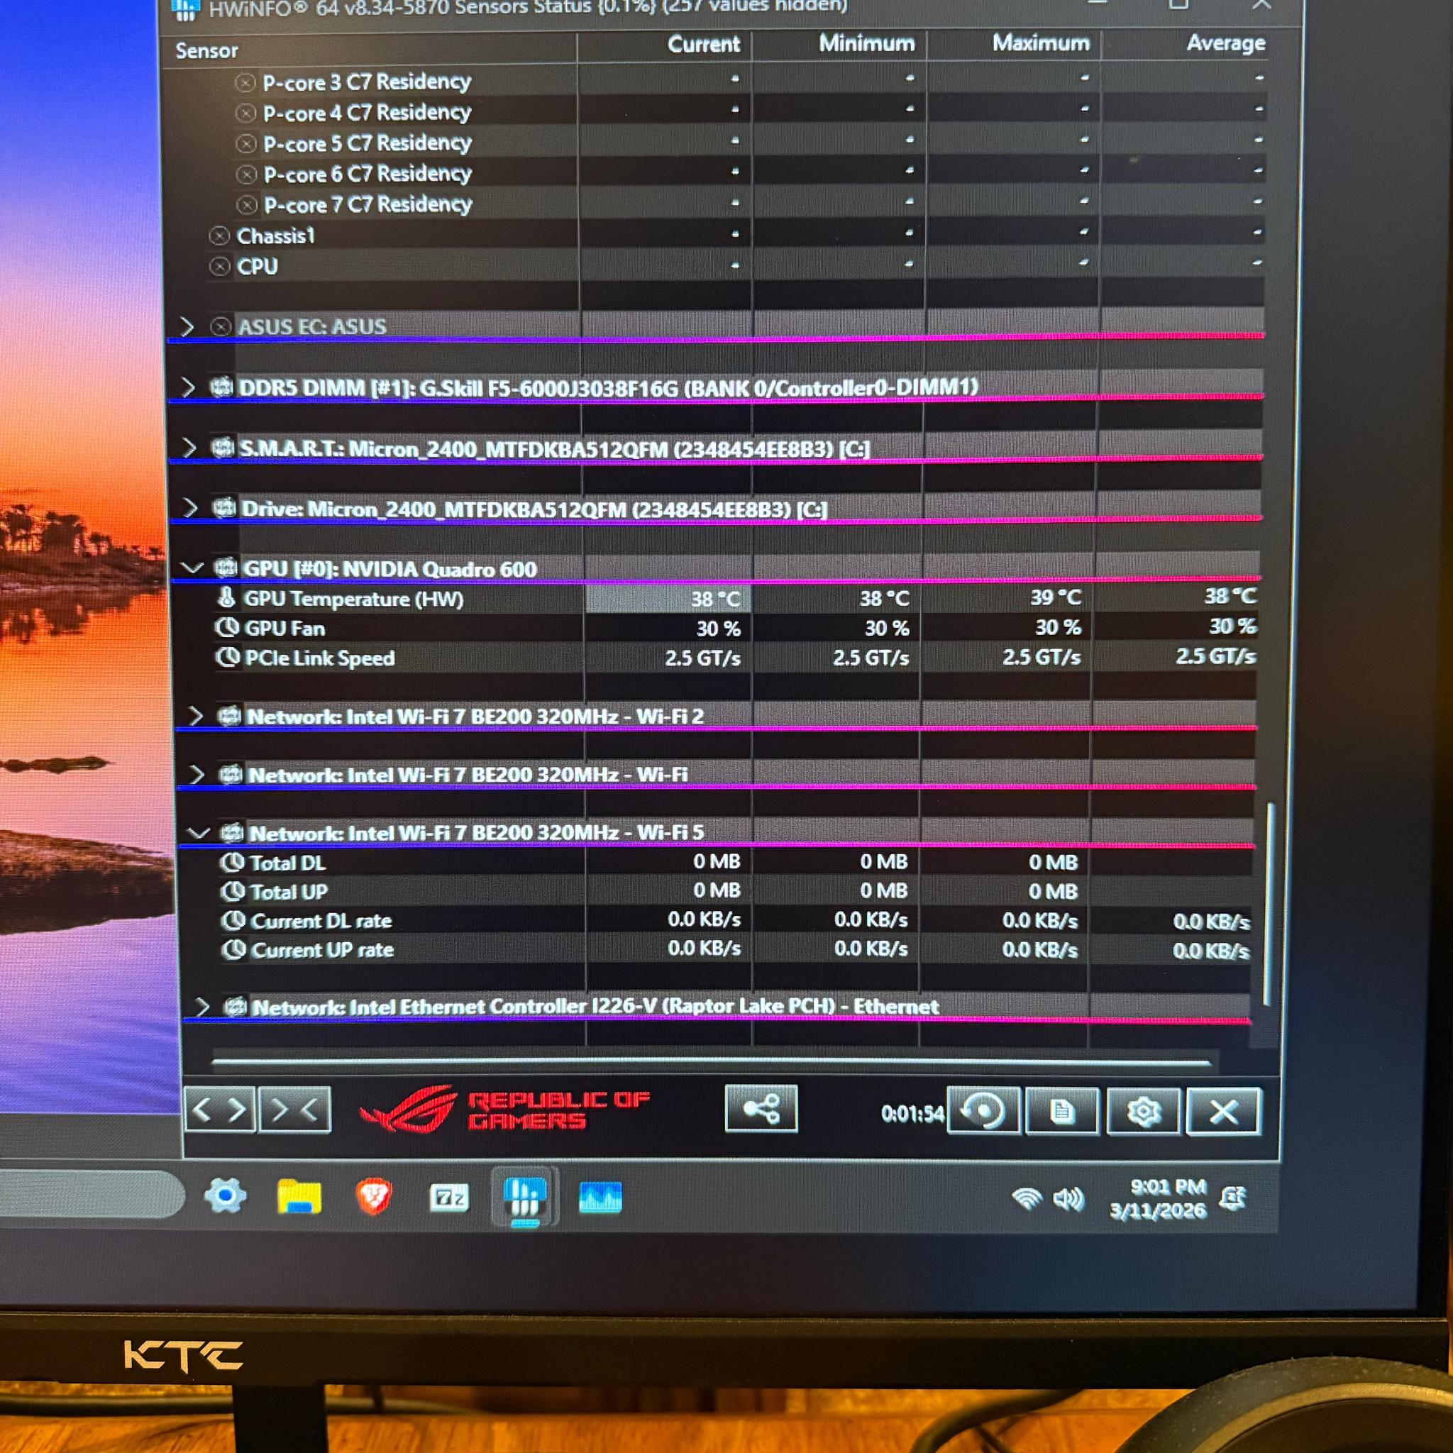Expand the S.M.A.R.T. Micron_2400 group

pos(189,448)
